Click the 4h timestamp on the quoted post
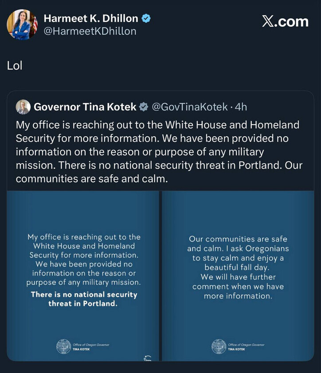This screenshot has width=321, height=373. tap(241, 107)
